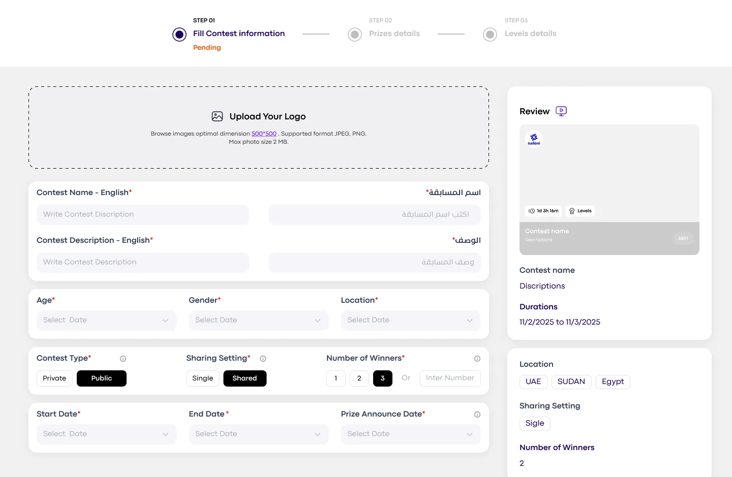This screenshot has height=477, width=732.
Task: Expand the Gender dropdown
Action: click(x=258, y=321)
